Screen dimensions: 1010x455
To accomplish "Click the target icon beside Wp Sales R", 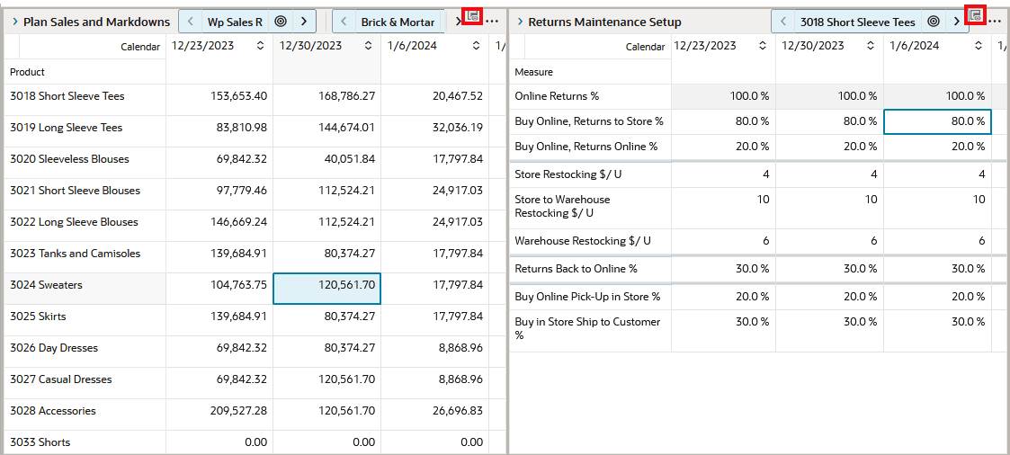I will tap(281, 22).
